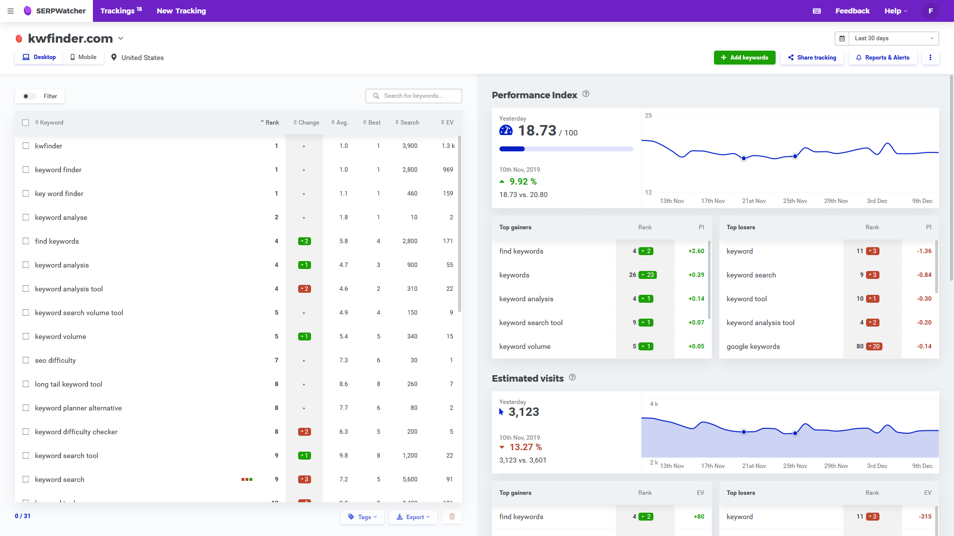Open the Last 30 days dropdown

pyautogui.click(x=893, y=38)
